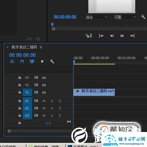Toggle Linked Selection in timeline
The height and width of the screenshot is (147, 147).
[32, 61]
